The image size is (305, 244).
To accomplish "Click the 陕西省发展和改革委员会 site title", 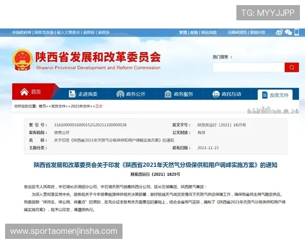I will click(x=98, y=57).
